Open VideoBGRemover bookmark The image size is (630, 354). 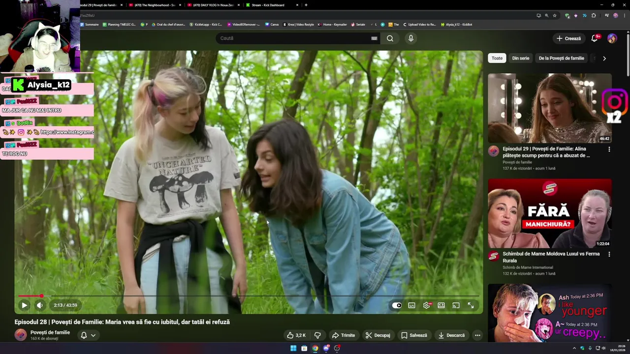tap(244, 25)
